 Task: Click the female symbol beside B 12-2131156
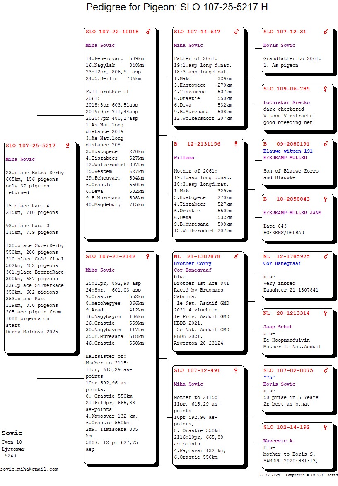[236, 144]
